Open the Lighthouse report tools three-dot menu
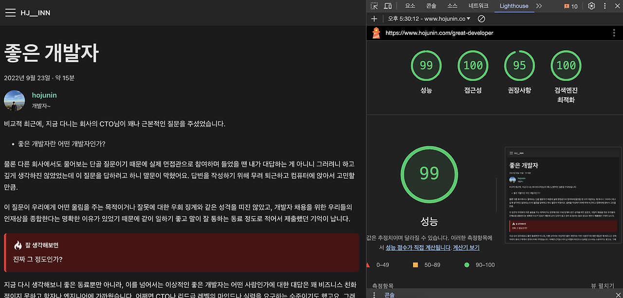623x298 pixels. click(614, 33)
